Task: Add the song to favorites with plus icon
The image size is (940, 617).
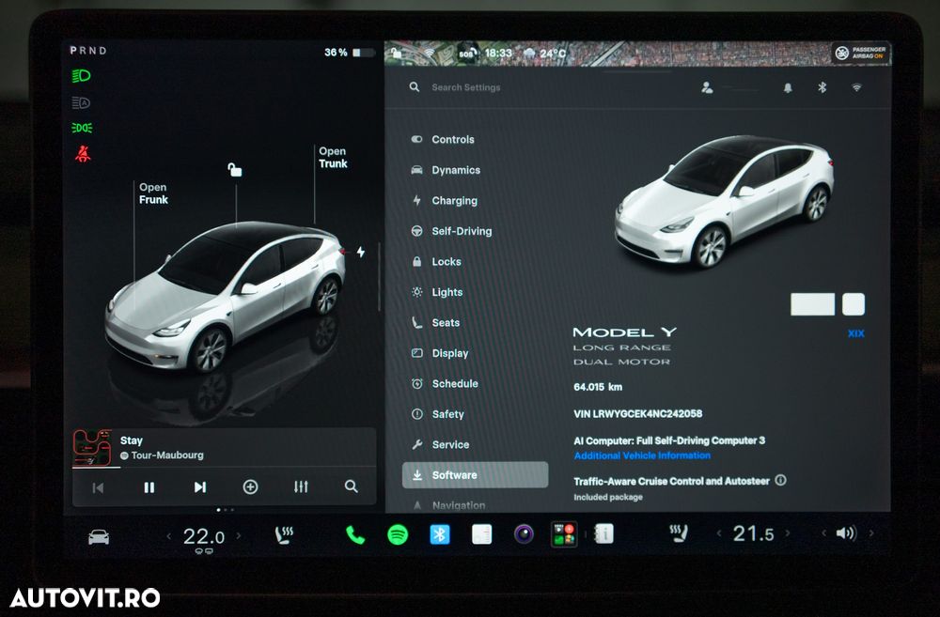Action: pos(251,487)
